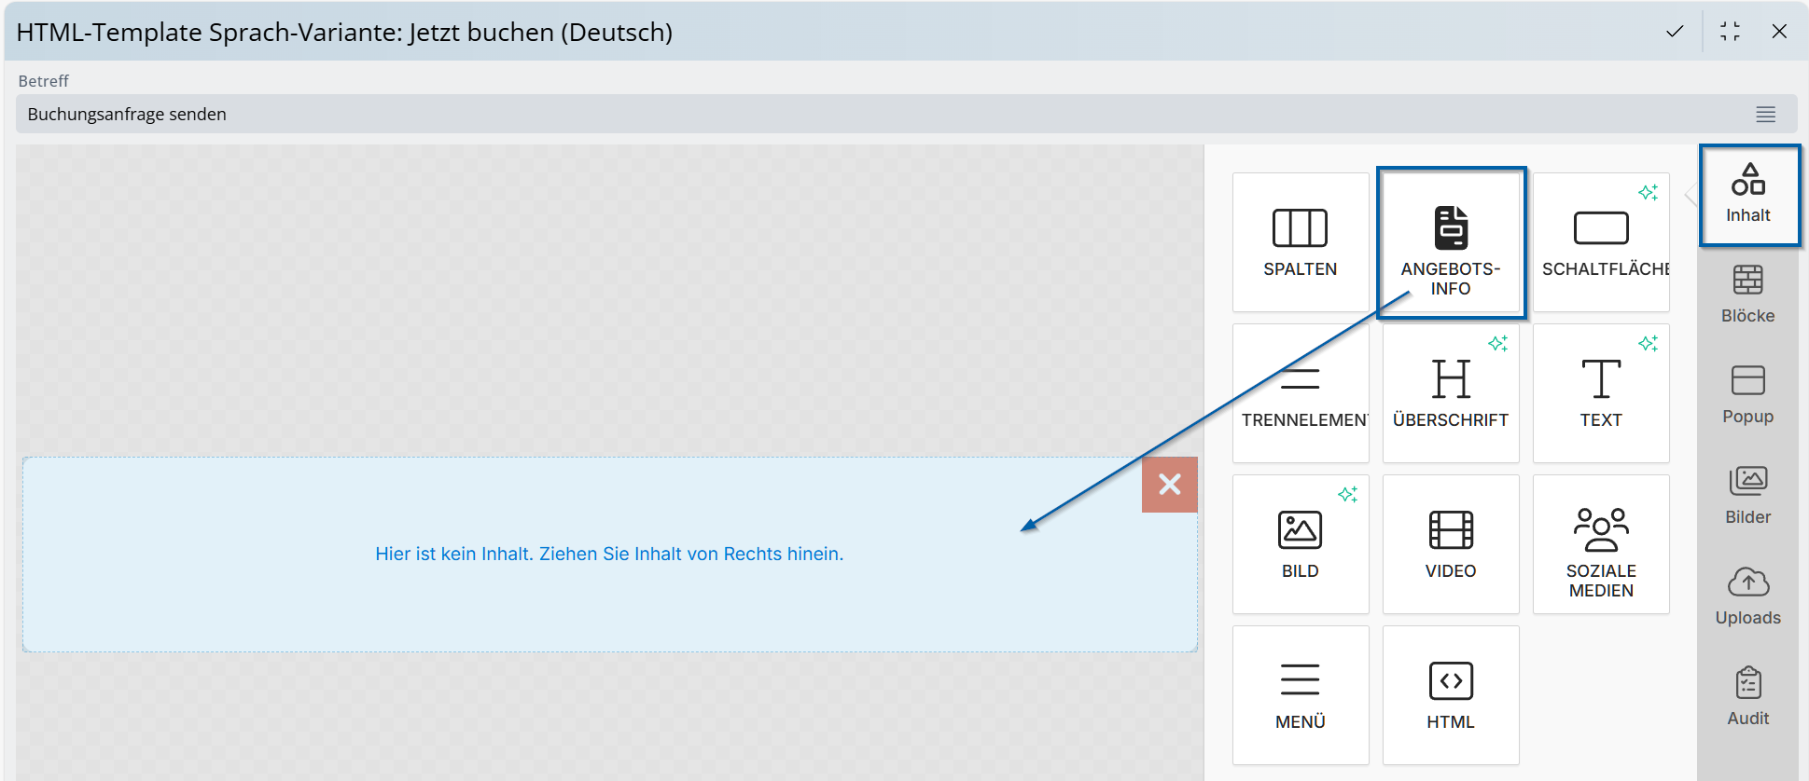Select the Spalten content element
1809x781 pixels.
(1300, 242)
